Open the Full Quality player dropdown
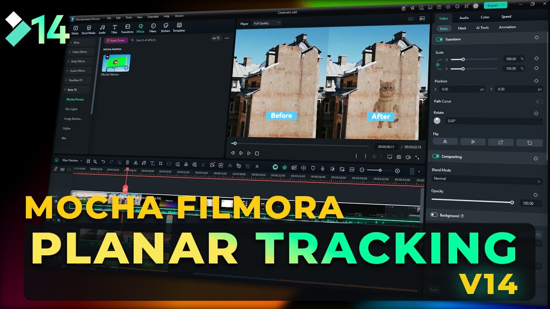Screen dimensions: 550x309 tap(266, 23)
